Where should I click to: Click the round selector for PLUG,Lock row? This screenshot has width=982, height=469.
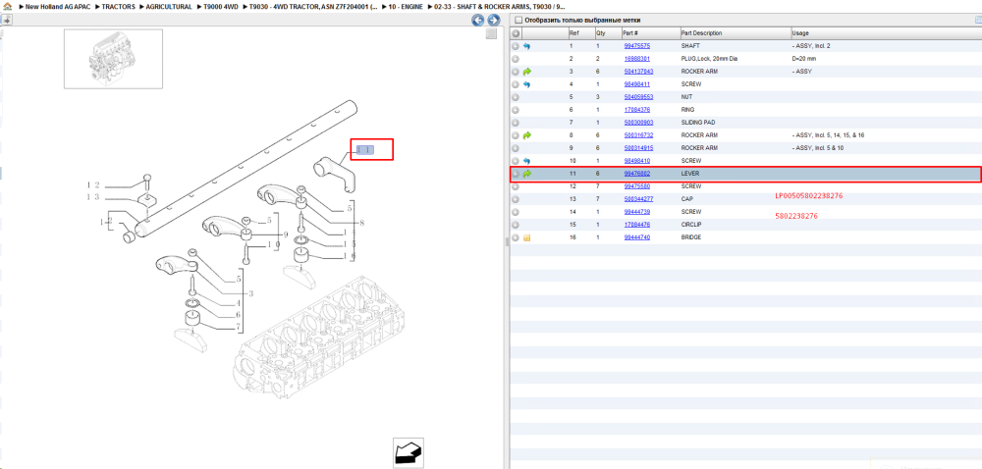516,59
